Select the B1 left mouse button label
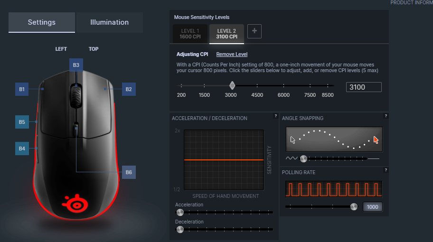The height and width of the screenshot is (242, 433). coord(22,89)
